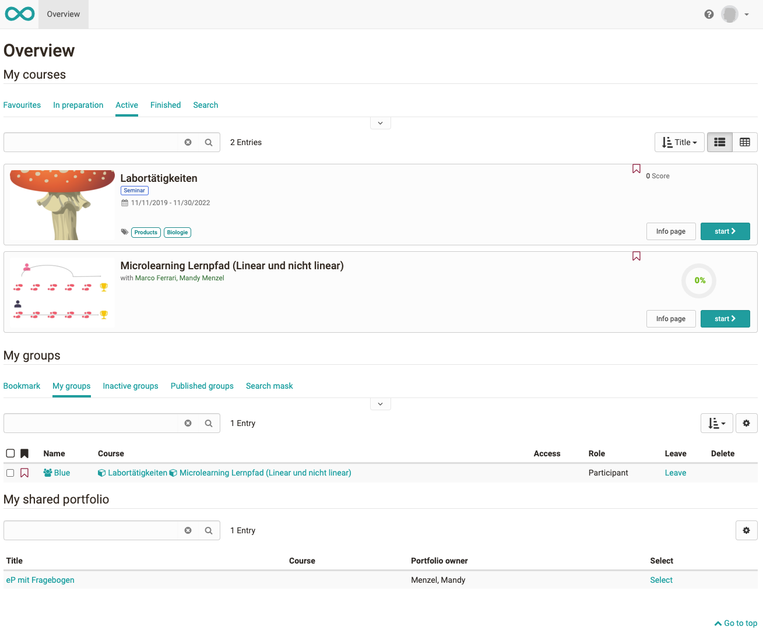Open the course thumbnail of Labortätigkeiten

(60, 204)
